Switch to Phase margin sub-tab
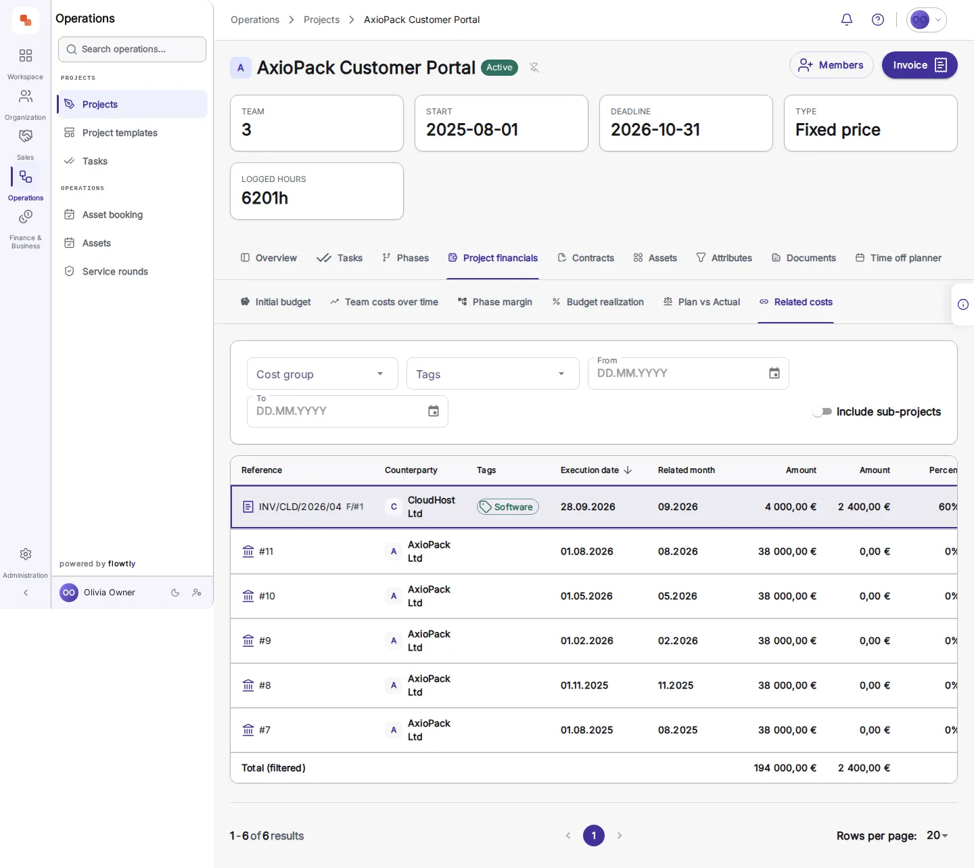 pyautogui.click(x=495, y=302)
